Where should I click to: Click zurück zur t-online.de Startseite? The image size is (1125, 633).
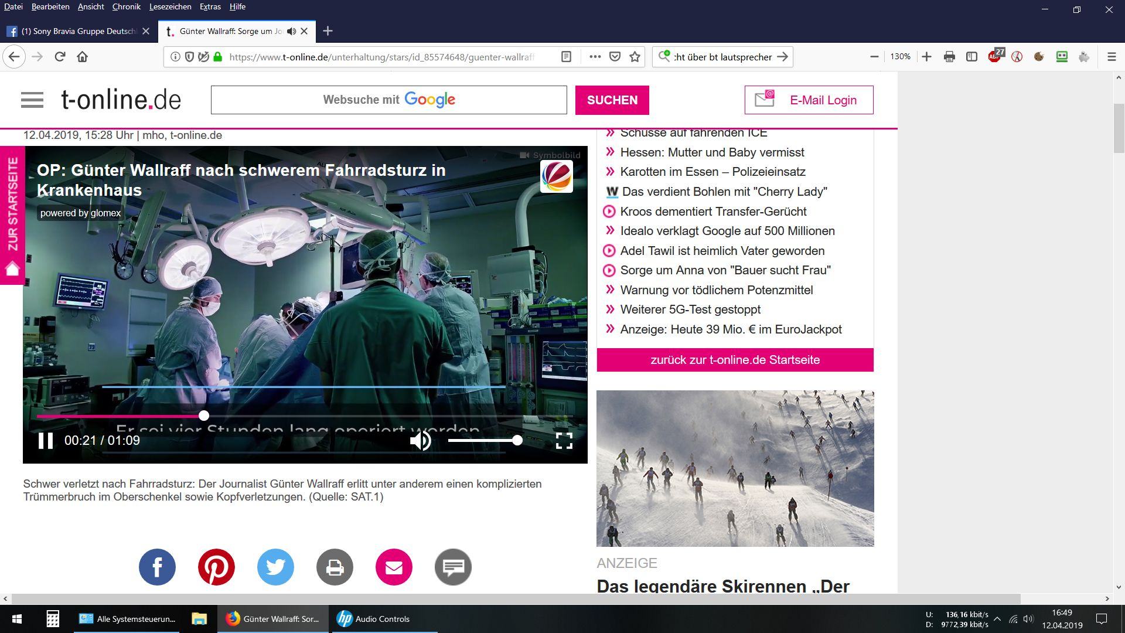(x=735, y=360)
